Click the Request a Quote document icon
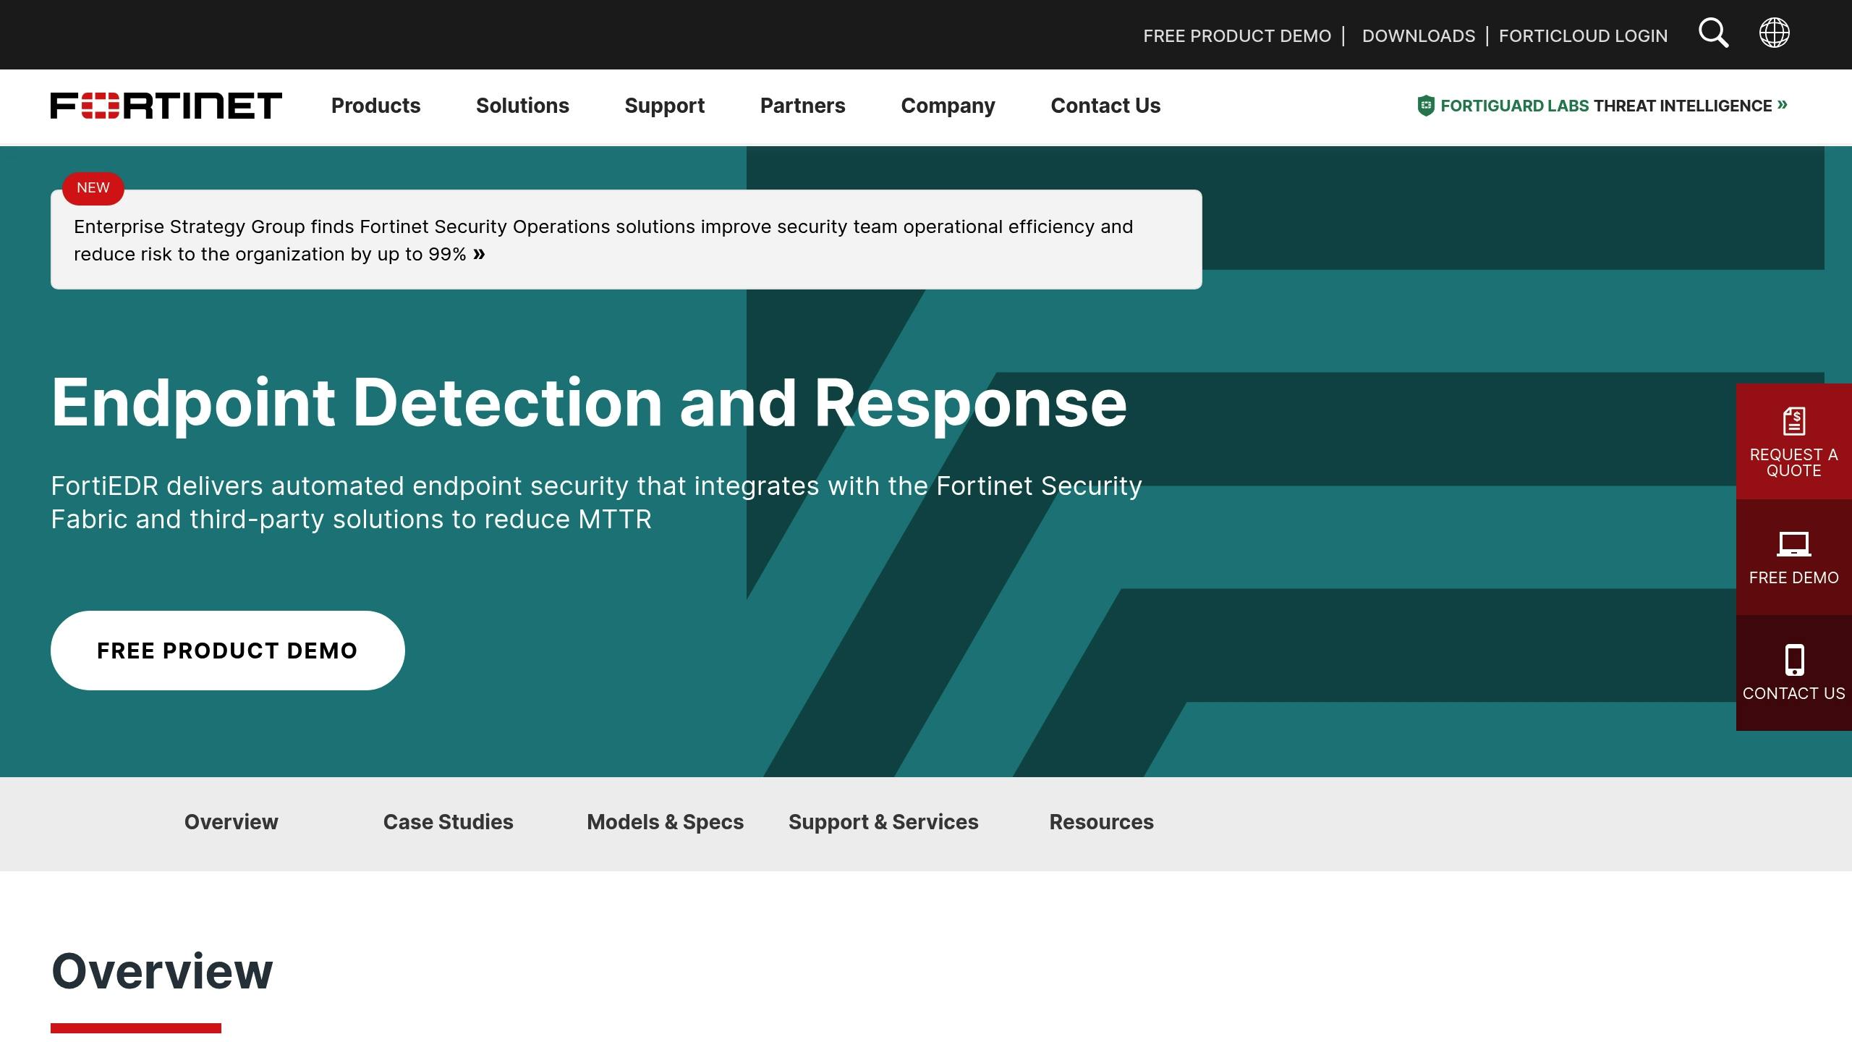Viewport: 1852px width, 1042px height. click(1794, 421)
